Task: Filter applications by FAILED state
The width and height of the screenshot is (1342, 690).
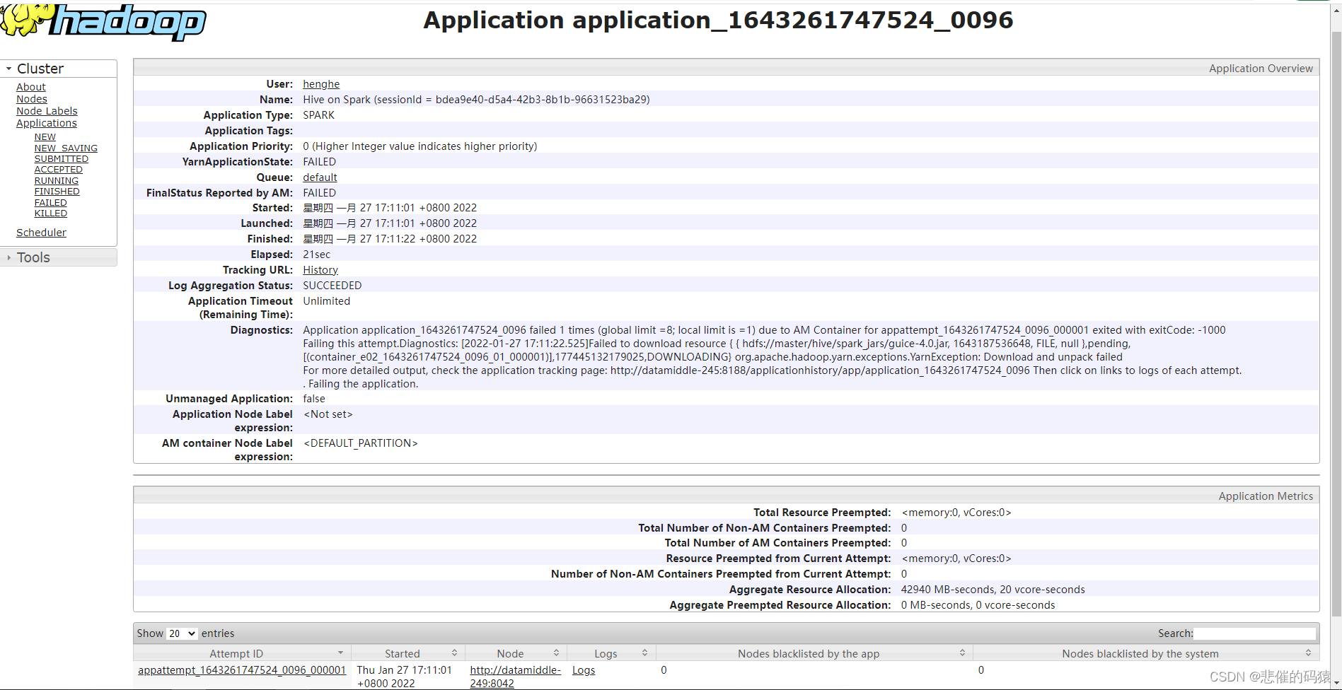Action: coord(51,203)
